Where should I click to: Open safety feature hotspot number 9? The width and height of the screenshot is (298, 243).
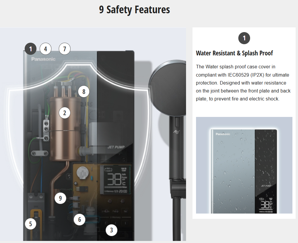(x=61, y=198)
